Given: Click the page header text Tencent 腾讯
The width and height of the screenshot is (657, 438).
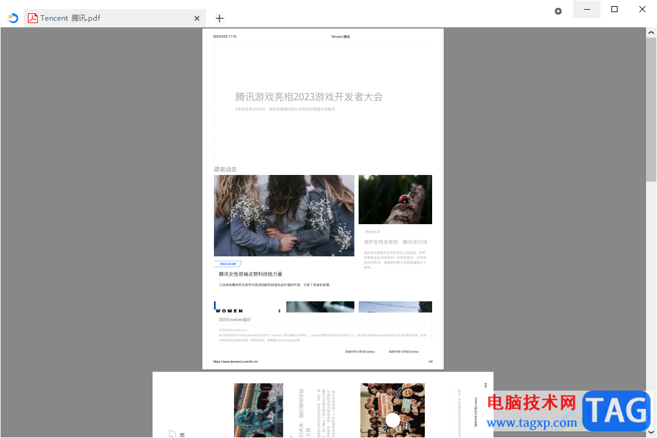Looking at the screenshot, I should [x=340, y=37].
